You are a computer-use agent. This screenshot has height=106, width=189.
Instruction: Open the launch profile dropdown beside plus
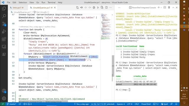click(x=161, y=8)
